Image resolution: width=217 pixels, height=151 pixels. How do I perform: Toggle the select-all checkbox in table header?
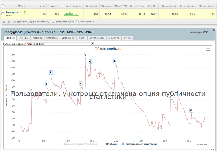pos(3,6)
